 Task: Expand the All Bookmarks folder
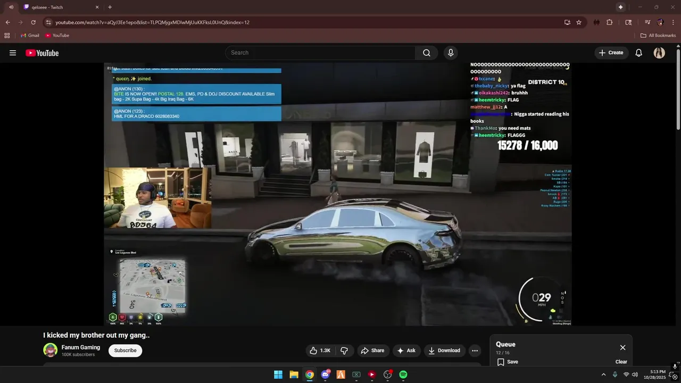658,36
